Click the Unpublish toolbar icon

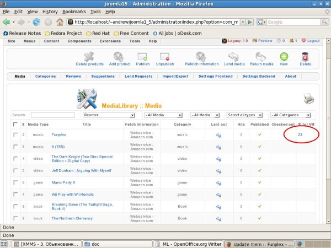coord(164,57)
